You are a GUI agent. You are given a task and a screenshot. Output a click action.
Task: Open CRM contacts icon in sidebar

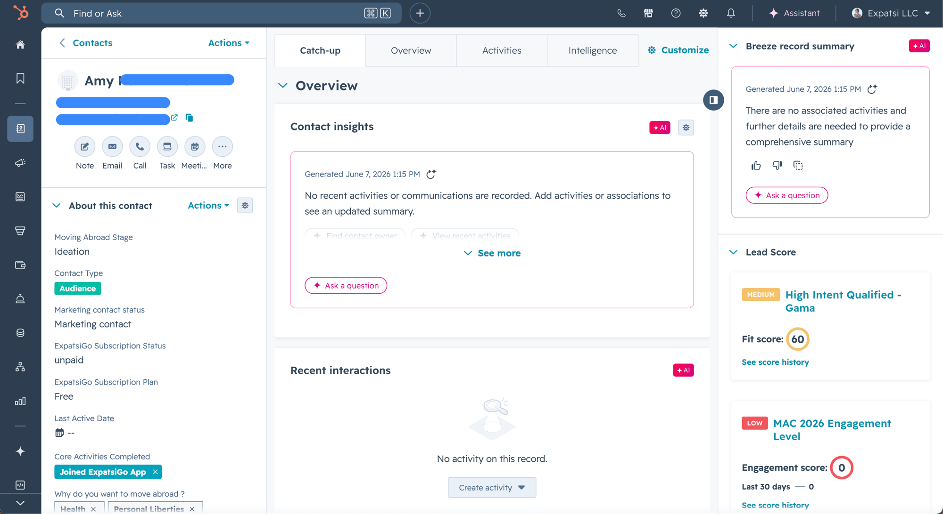[x=20, y=128]
